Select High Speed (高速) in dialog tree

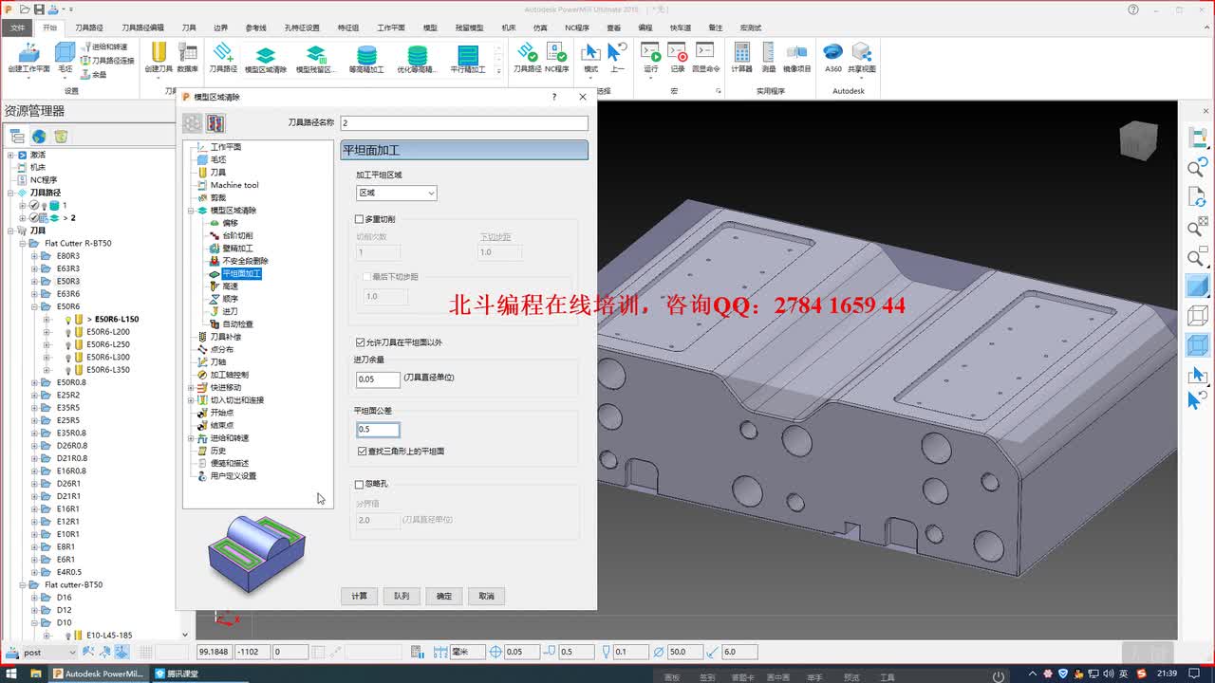(x=231, y=286)
